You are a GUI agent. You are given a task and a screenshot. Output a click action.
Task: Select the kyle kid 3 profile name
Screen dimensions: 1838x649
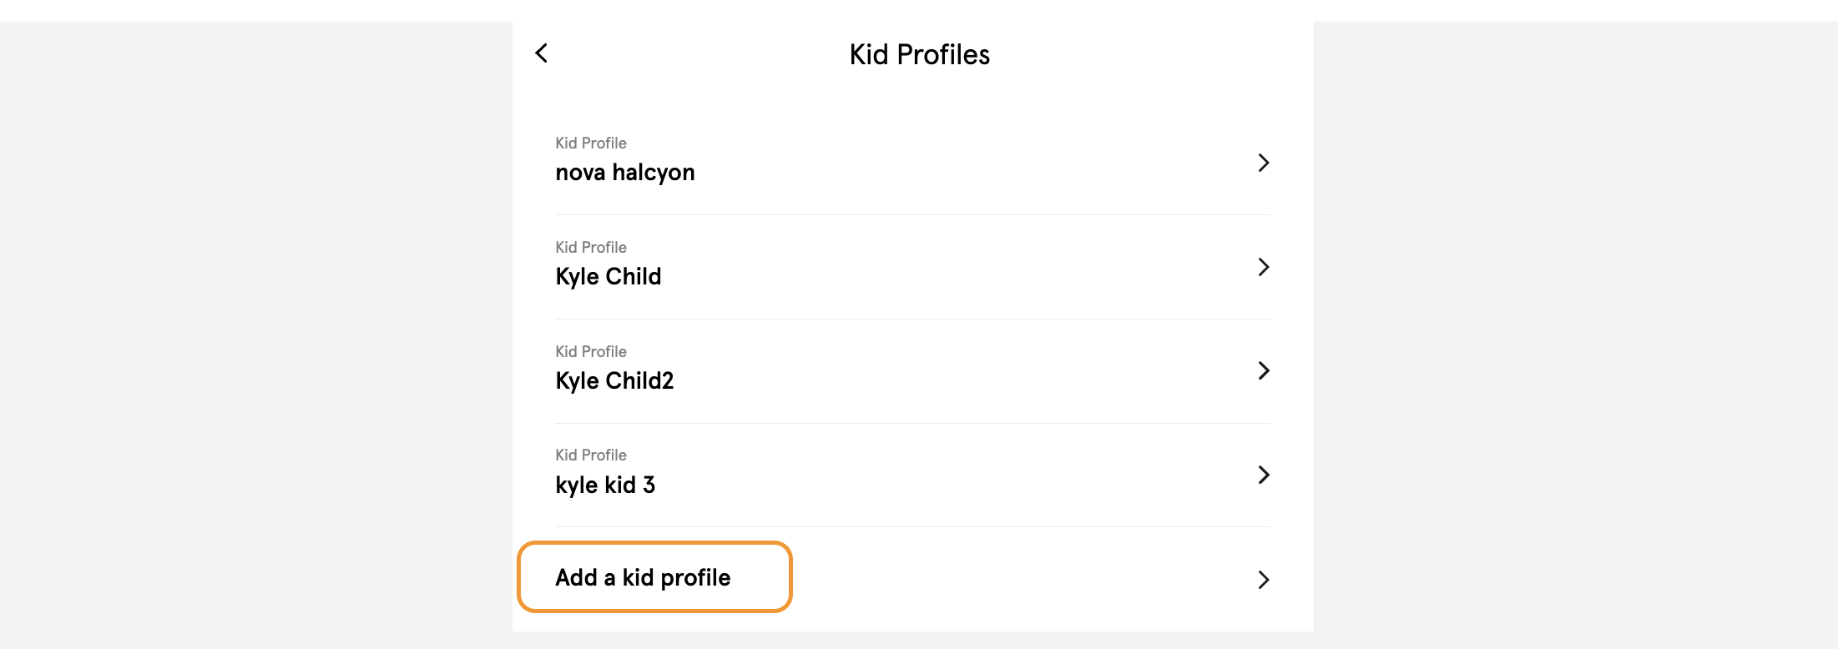tap(605, 485)
